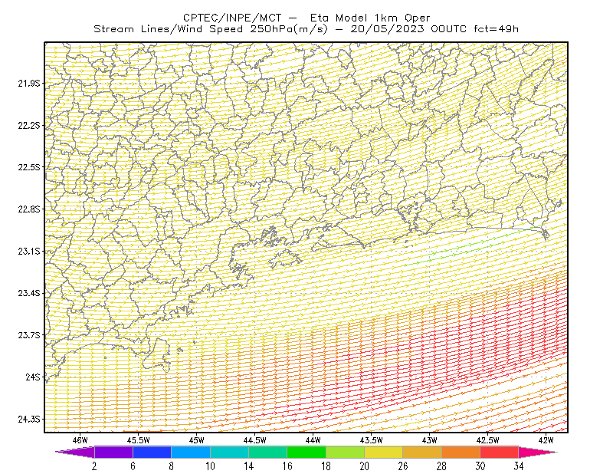Click the 24S latitude axis label
The height and width of the screenshot is (474, 613).
32,377
